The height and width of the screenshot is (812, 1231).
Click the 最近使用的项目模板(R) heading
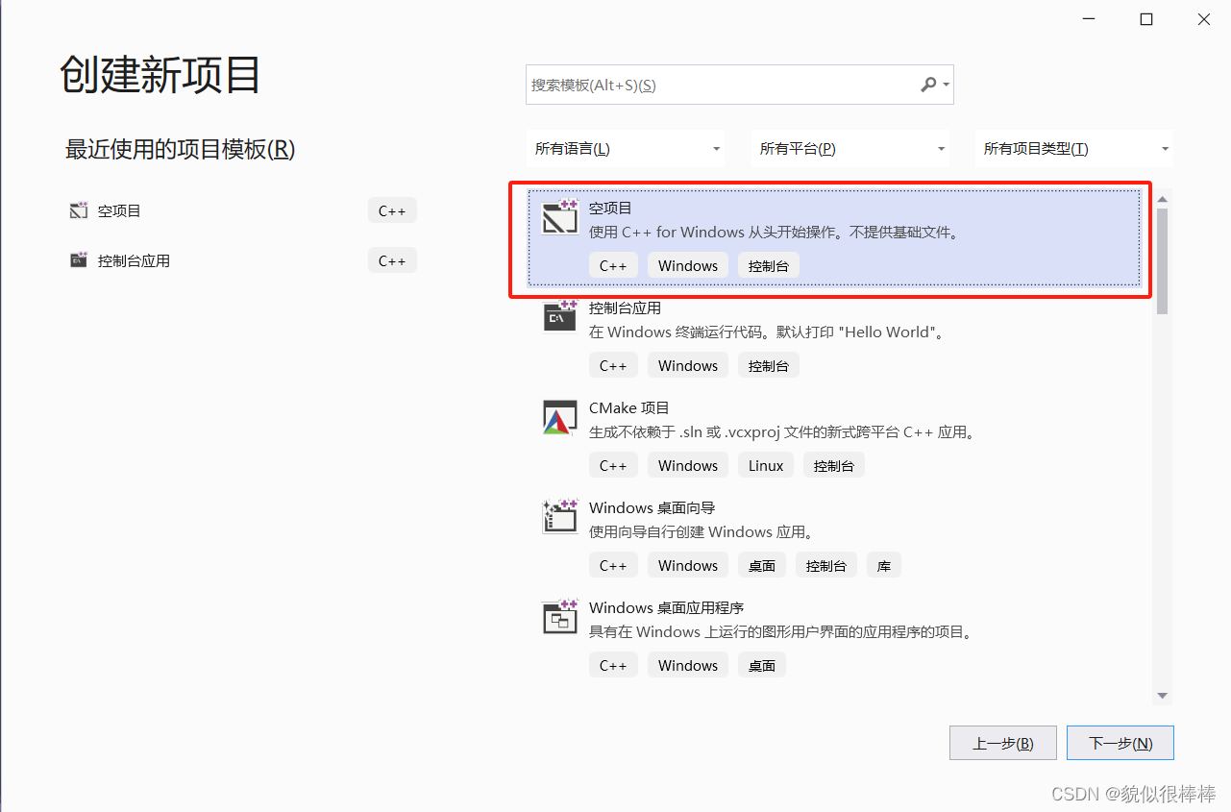click(x=180, y=149)
